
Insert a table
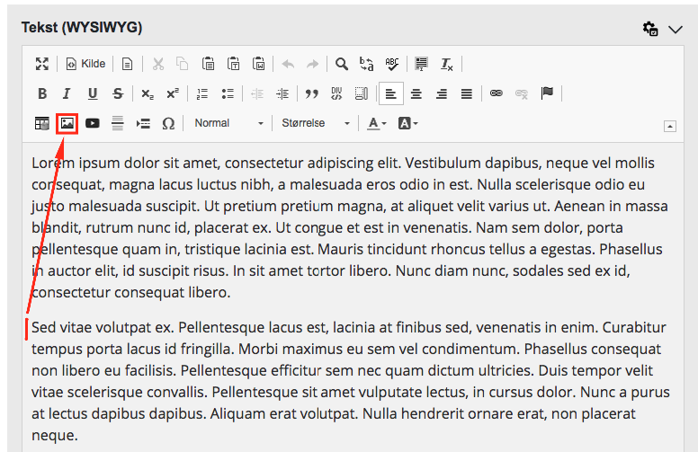pyautogui.click(x=42, y=123)
